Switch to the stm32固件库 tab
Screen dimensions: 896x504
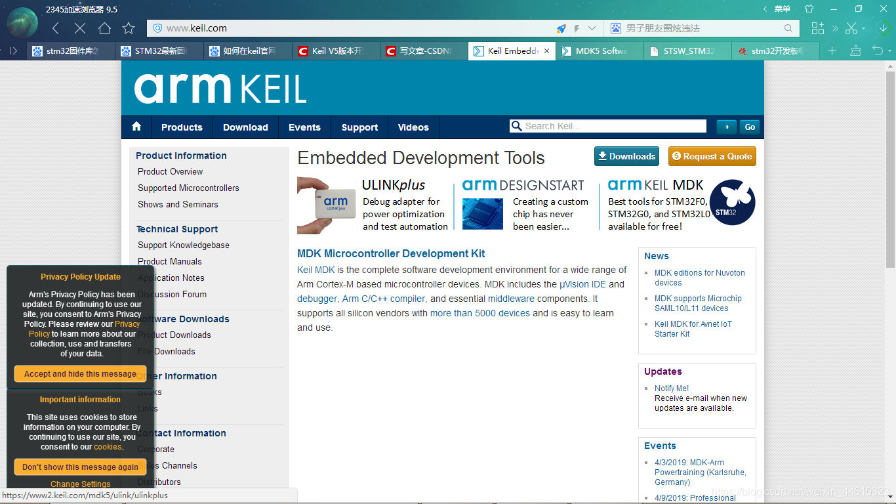pos(71,51)
